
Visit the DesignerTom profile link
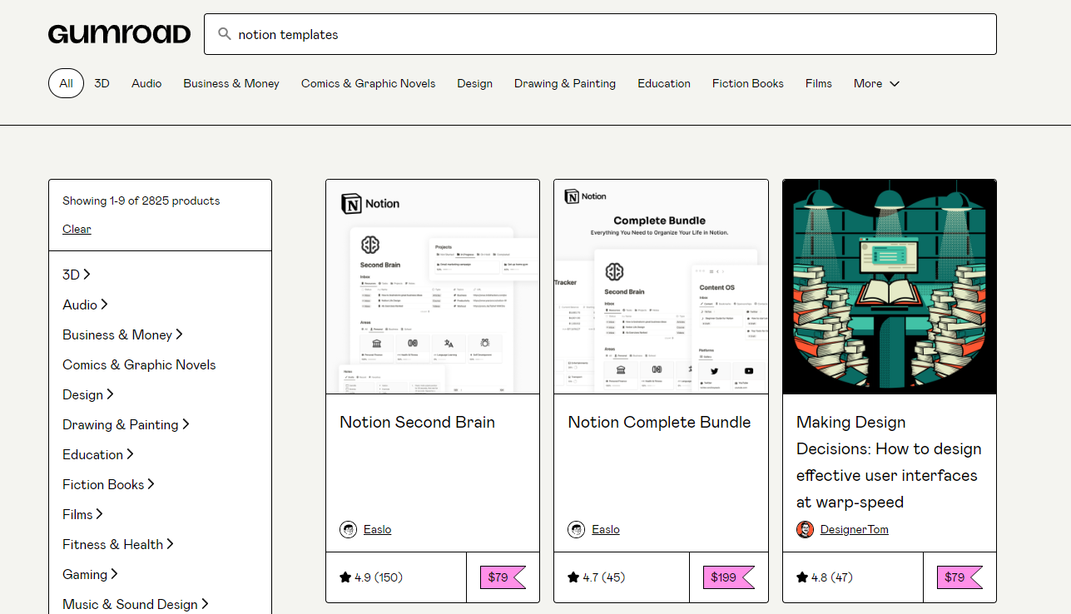click(855, 529)
